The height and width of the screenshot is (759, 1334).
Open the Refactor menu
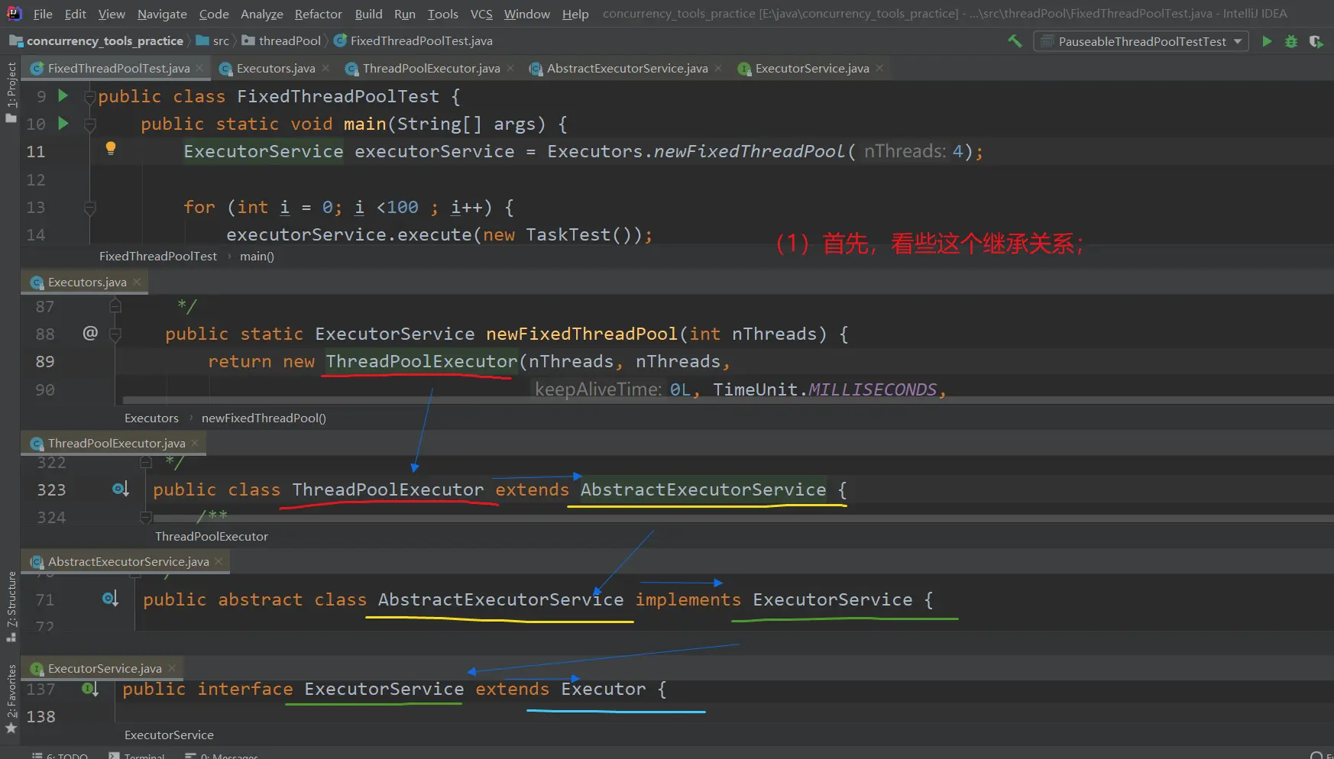click(x=318, y=14)
